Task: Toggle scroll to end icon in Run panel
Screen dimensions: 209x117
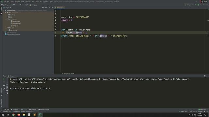Action: tap(7, 87)
